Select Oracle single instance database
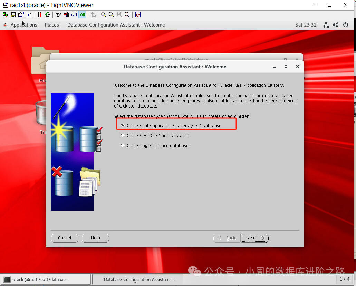356x286 pixels. (x=155, y=145)
